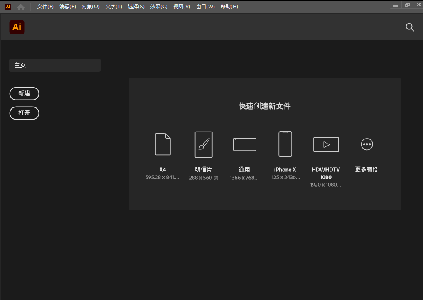Image resolution: width=423 pixels, height=300 pixels.
Task: Open the Home icon in the title bar
Action: (20, 6)
